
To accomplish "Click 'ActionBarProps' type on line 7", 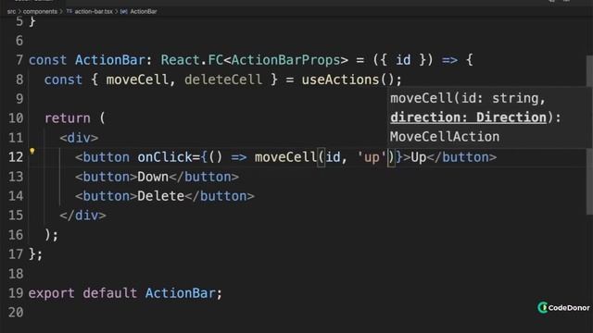I will point(285,60).
